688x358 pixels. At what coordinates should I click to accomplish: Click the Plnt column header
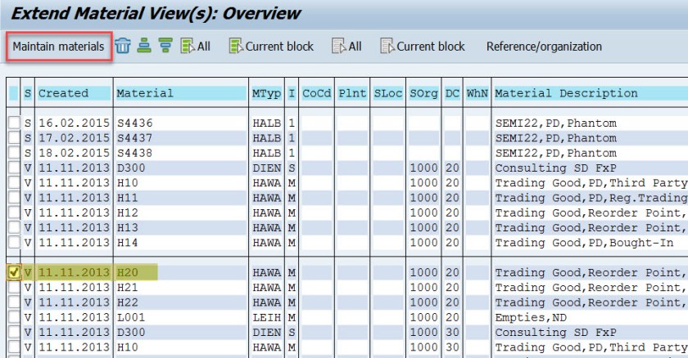(x=352, y=93)
